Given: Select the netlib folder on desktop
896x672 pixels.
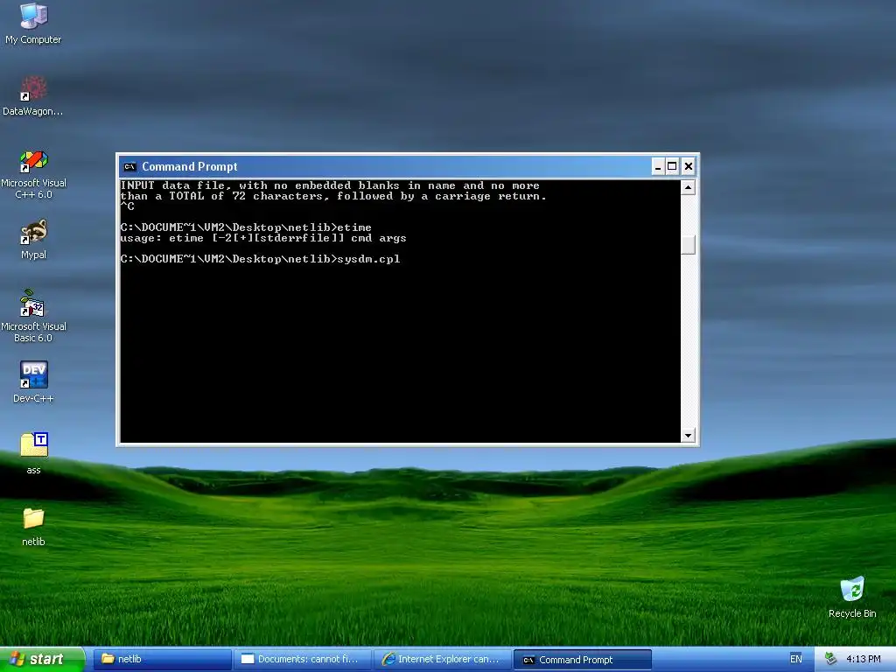Looking at the screenshot, I should click(x=33, y=527).
